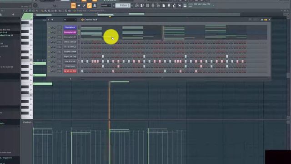
Task: Click the download-arrow icon left of the news panel
Action: click(185, 5)
